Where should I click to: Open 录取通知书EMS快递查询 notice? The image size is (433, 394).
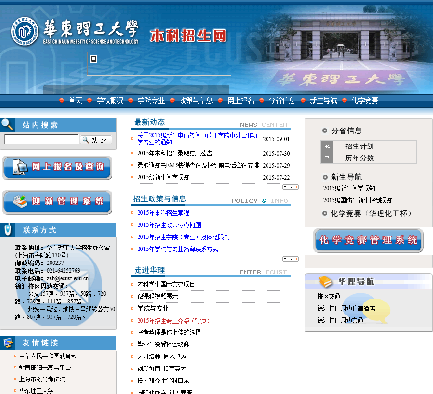pos(198,165)
